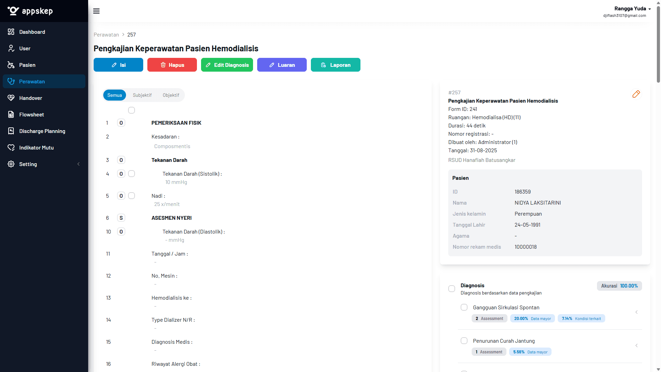661x372 pixels.
Task: Click O badge beside Nadi row
Action: click(x=121, y=196)
